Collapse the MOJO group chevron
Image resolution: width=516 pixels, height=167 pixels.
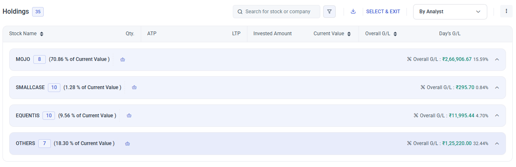coord(497,59)
